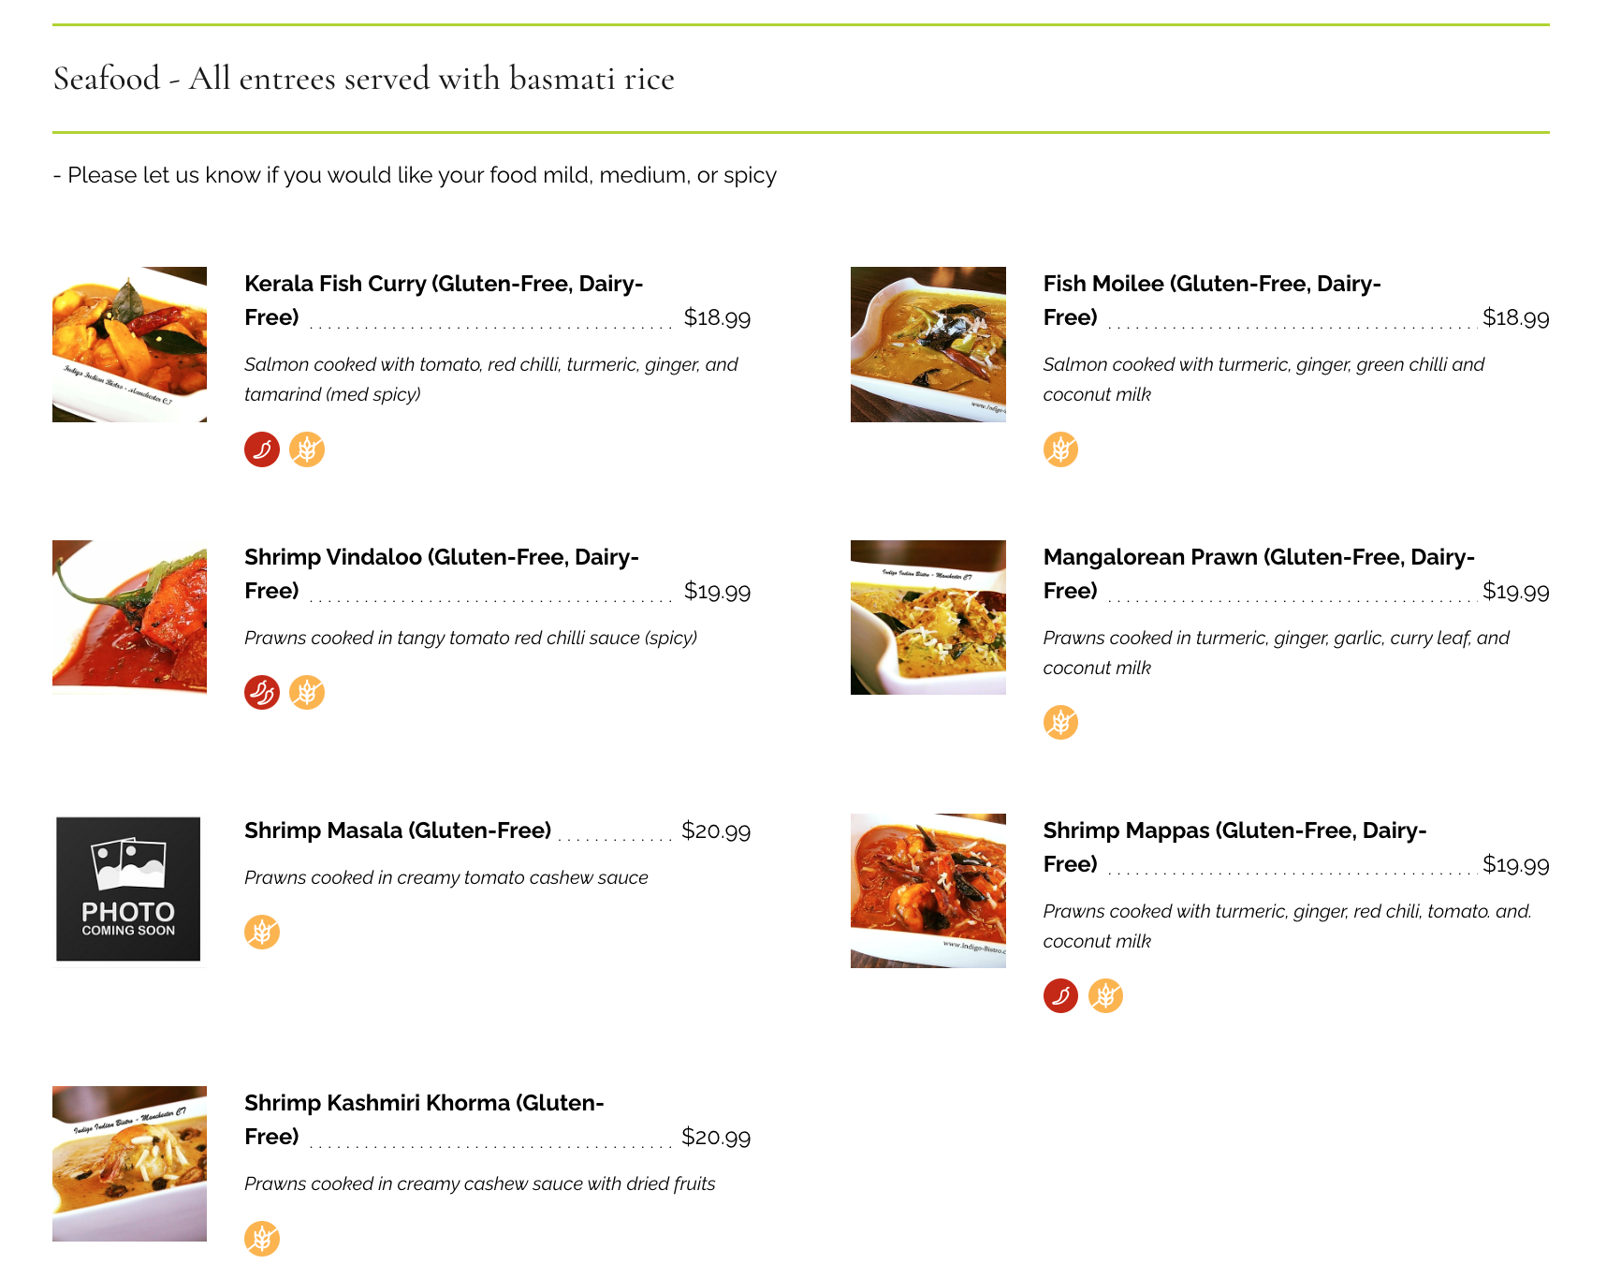This screenshot has width=1621, height=1279.
Task: Click the Mangalorean Prawn gluten-free icon
Action: click(x=1060, y=723)
